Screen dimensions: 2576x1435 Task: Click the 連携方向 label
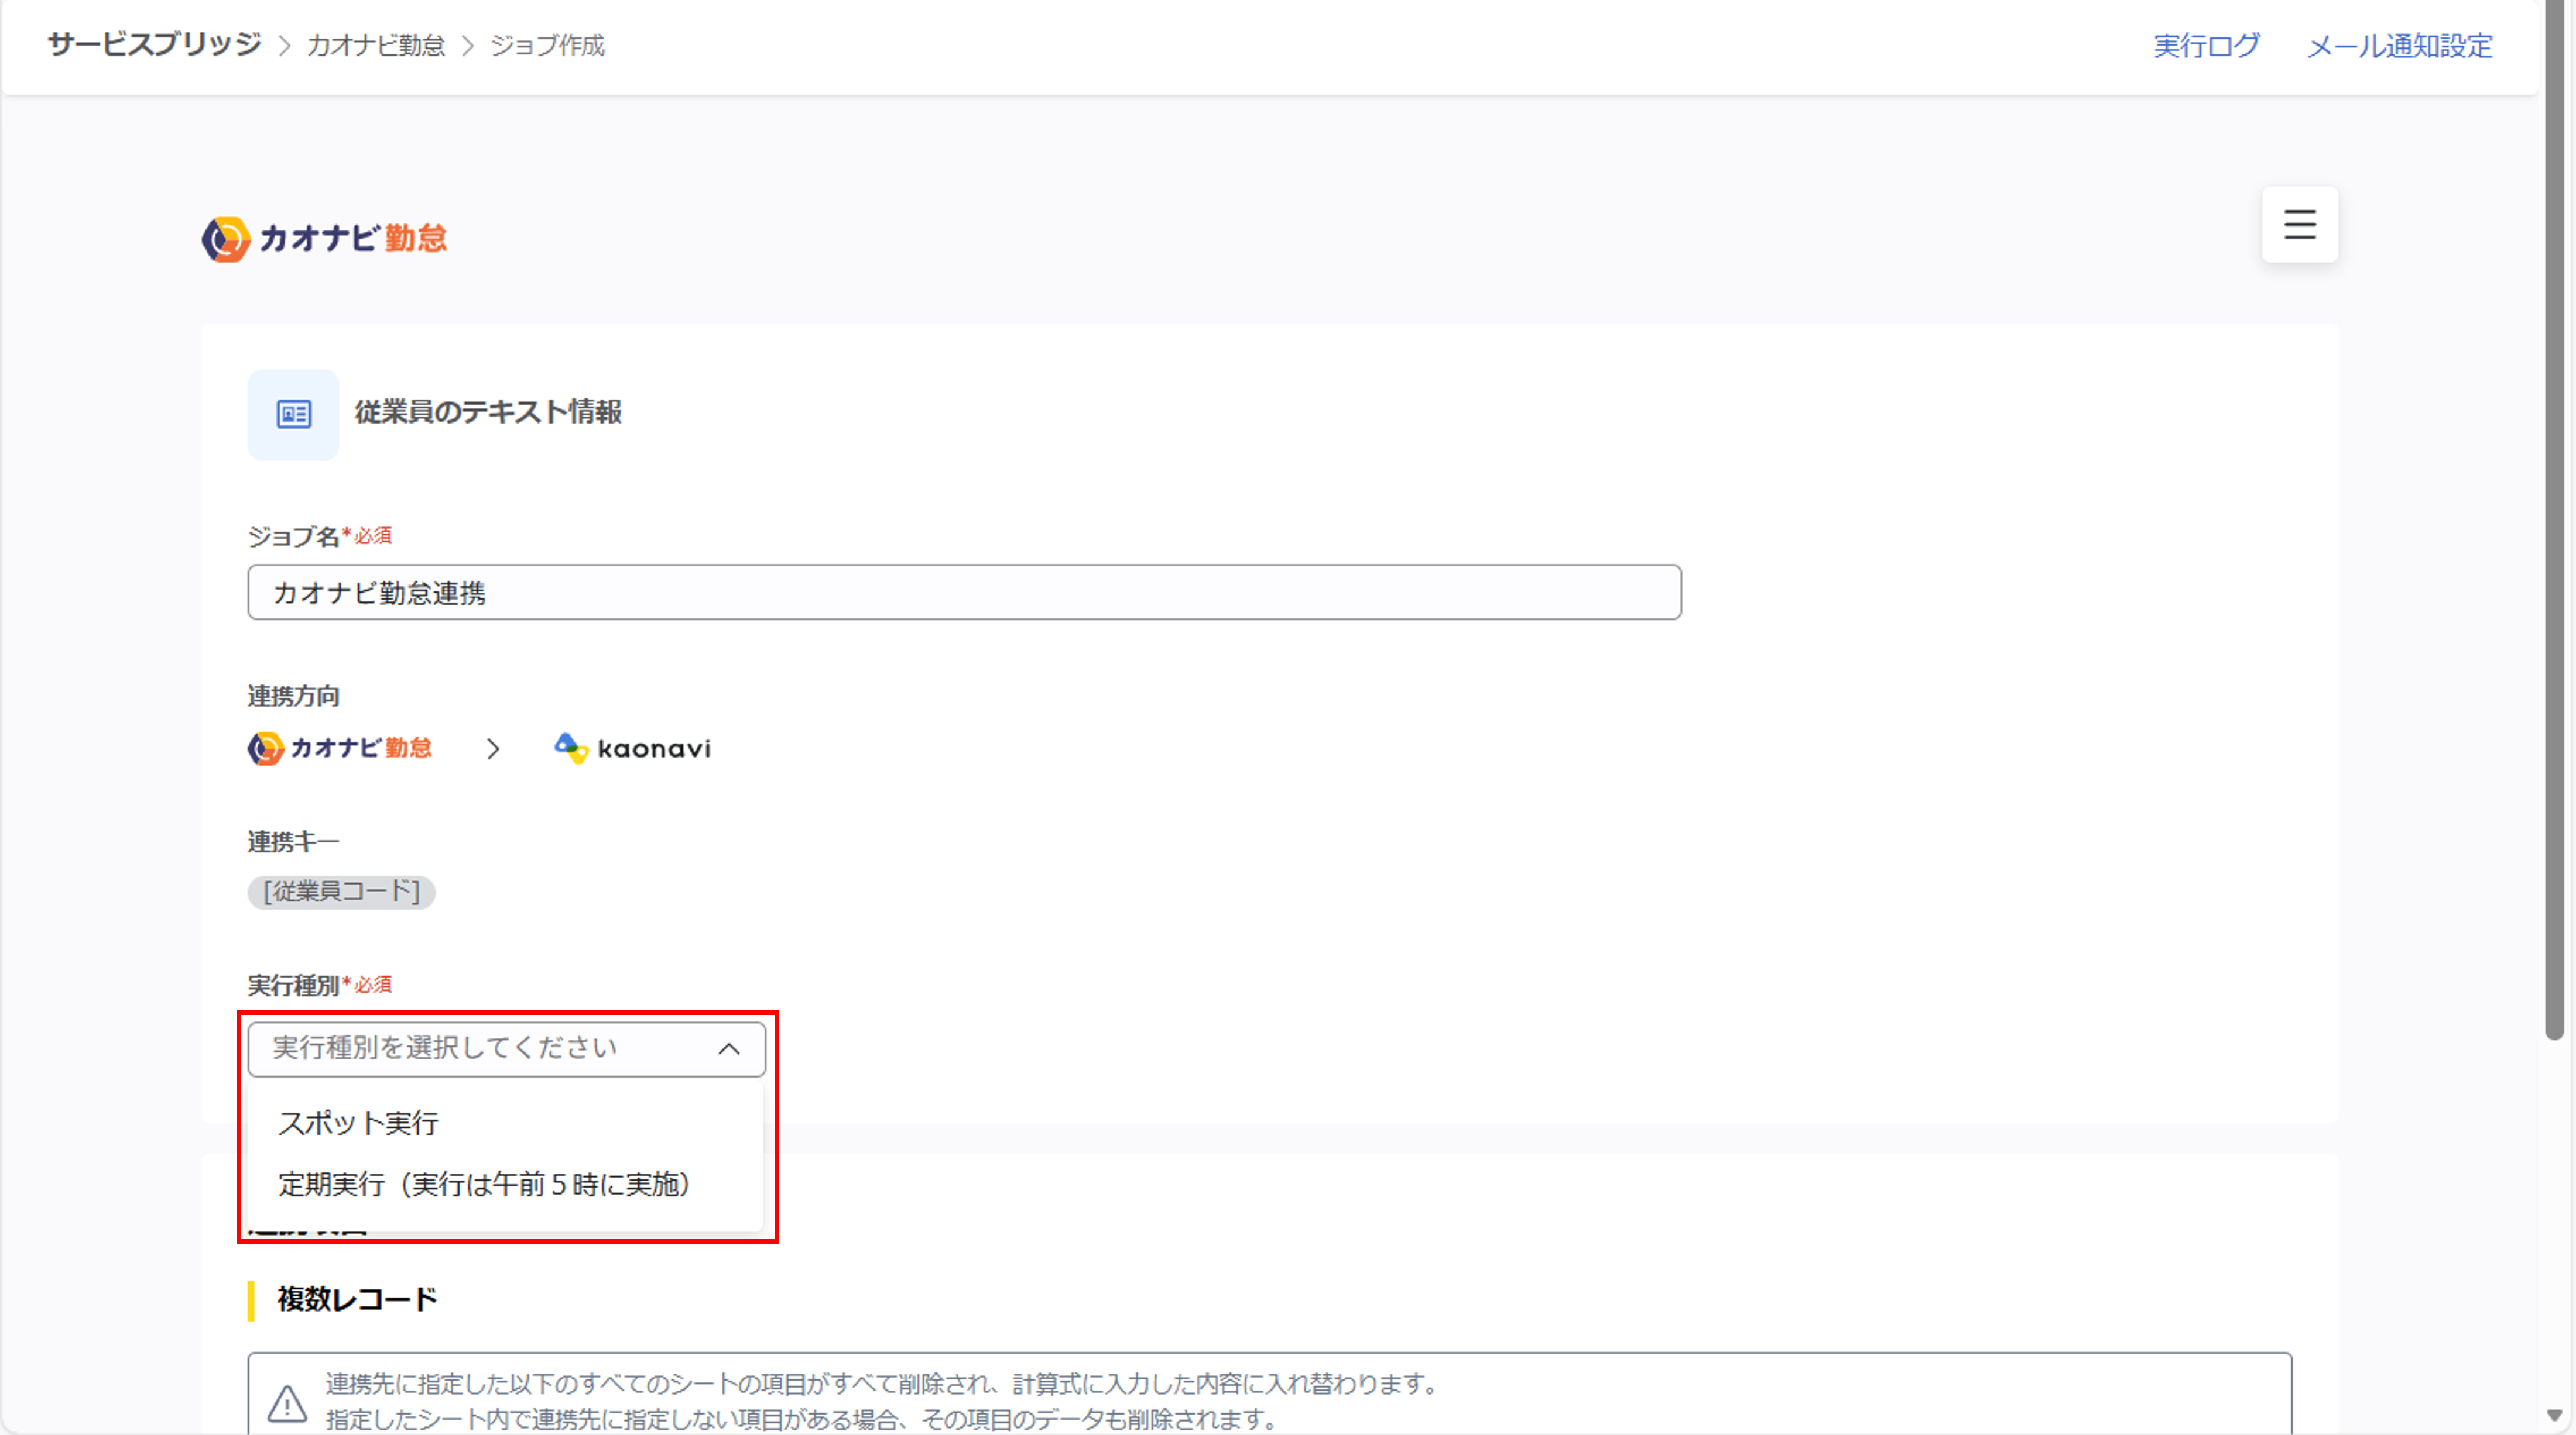pos(293,697)
